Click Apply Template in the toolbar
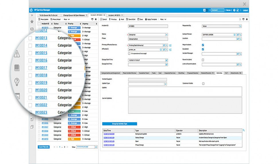Viewport: 278px width, 164px height. [x=151, y=19]
